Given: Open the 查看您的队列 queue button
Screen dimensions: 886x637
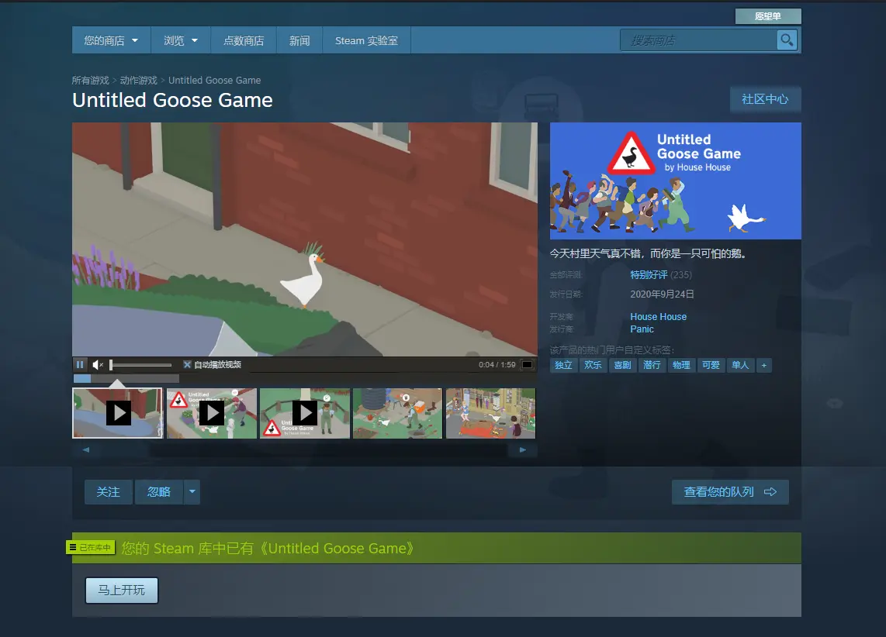Looking at the screenshot, I should 730,492.
